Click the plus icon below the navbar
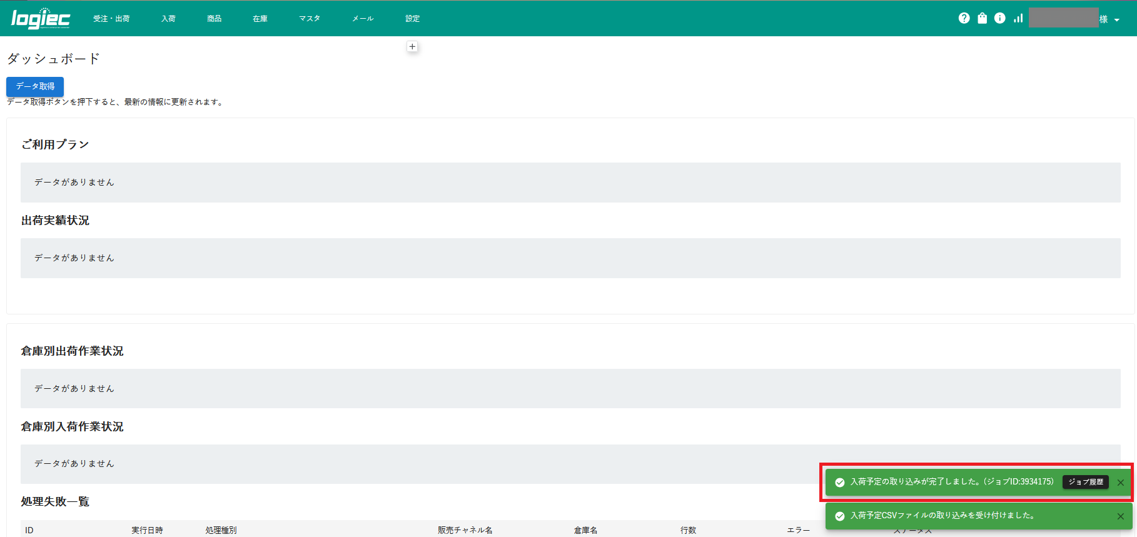The image size is (1137, 537). 412,47
